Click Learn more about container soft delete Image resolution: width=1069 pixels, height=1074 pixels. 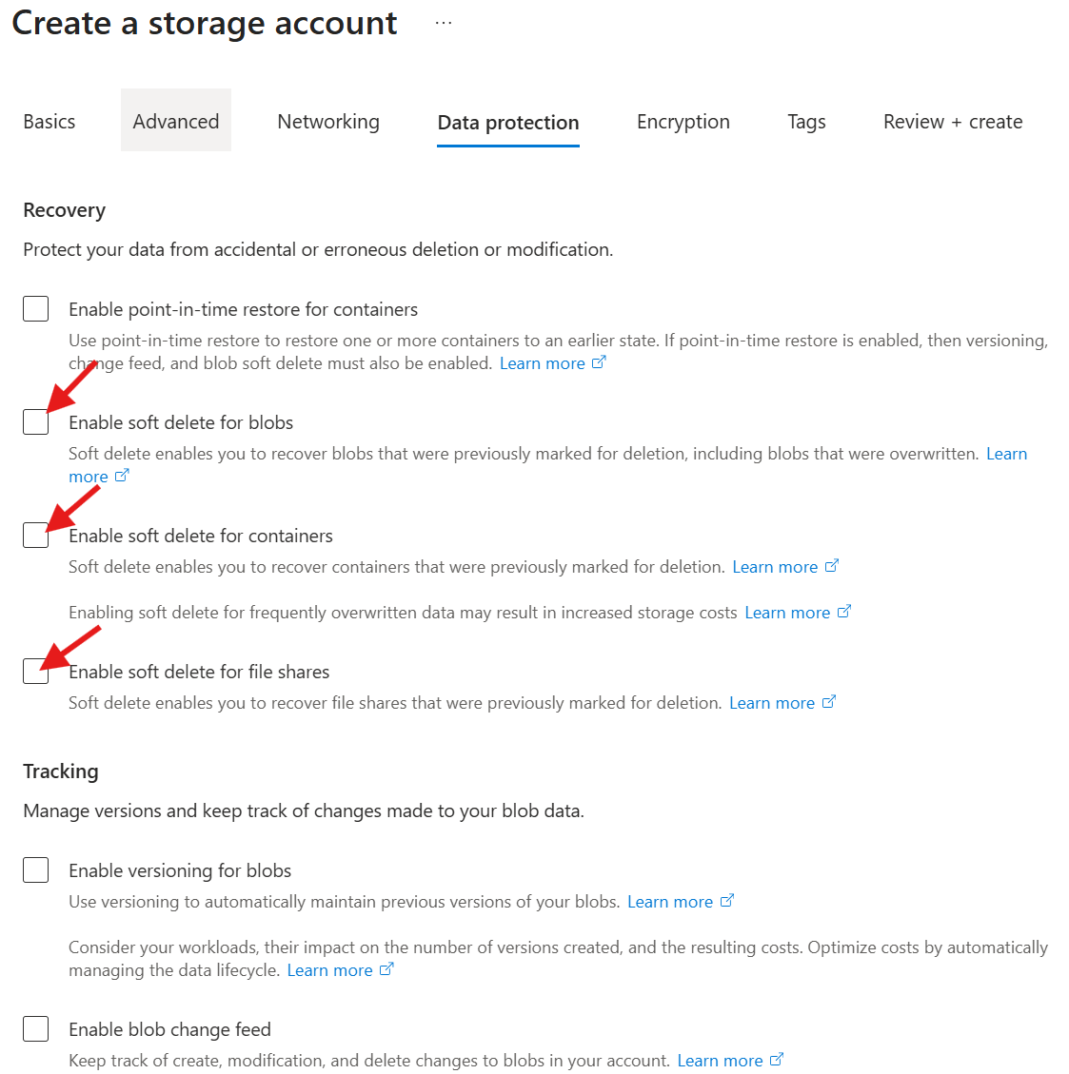click(775, 567)
